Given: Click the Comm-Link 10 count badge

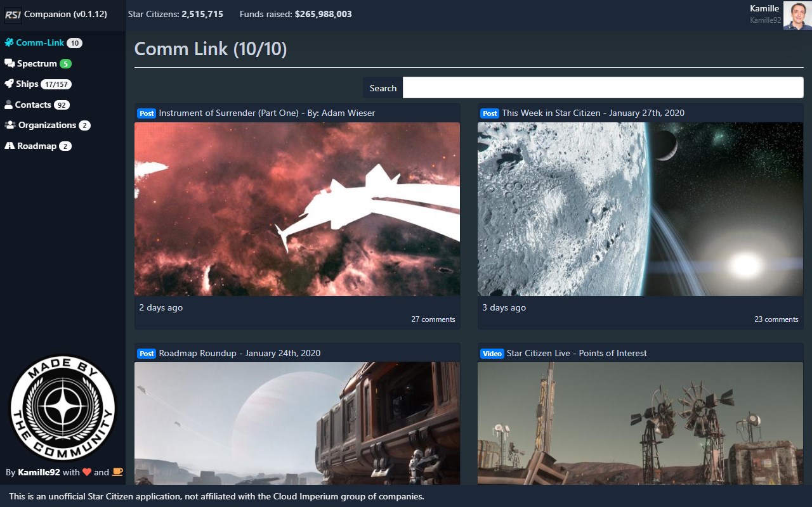Looking at the screenshot, I should (x=74, y=43).
